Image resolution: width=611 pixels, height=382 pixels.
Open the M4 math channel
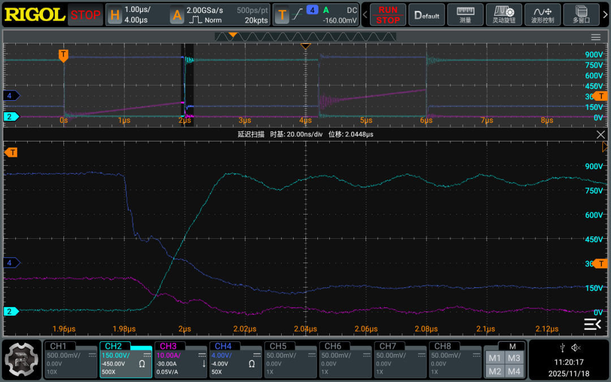[514, 371]
